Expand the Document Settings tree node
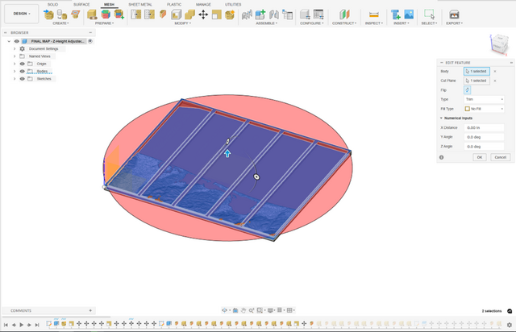The height and width of the screenshot is (332, 516). 15,49
